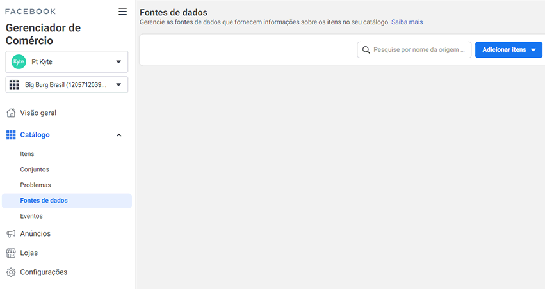Open Itens under Catálogo
The width and height of the screenshot is (545, 289).
(27, 154)
